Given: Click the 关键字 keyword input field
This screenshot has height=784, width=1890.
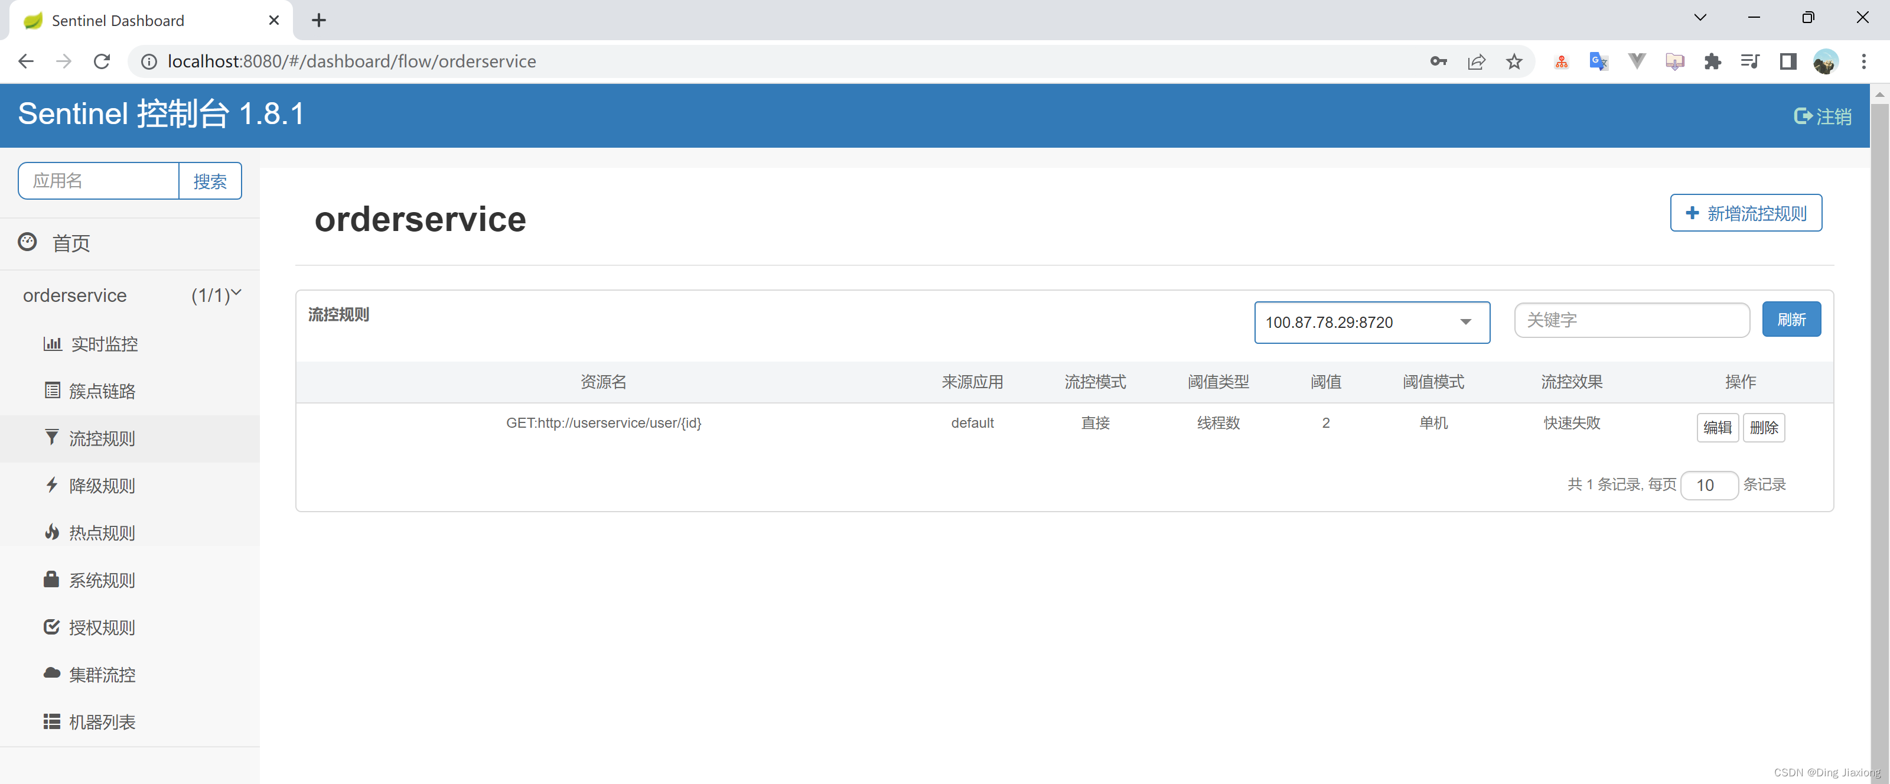Looking at the screenshot, I should click(1631, 320).
